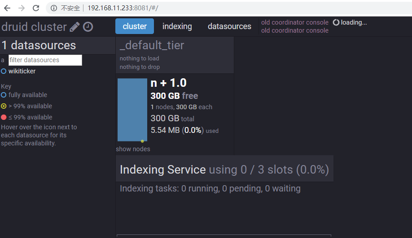Screen dimensions: 412x238
Task: Switch to the cluster tab
Action: [x=135, y=26]
